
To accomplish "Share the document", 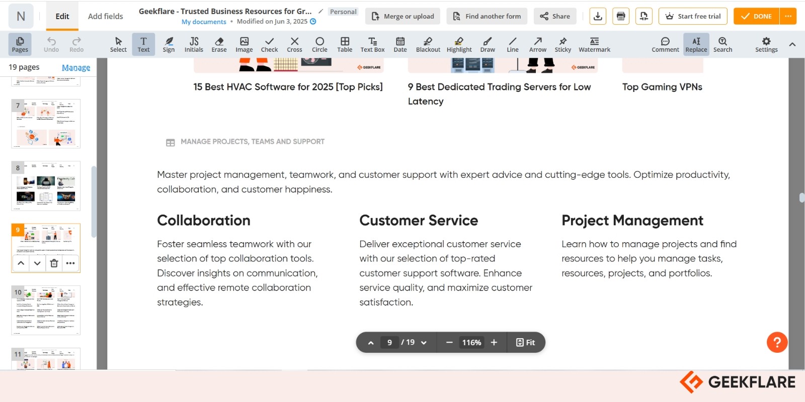I will (x=555, y=16).
